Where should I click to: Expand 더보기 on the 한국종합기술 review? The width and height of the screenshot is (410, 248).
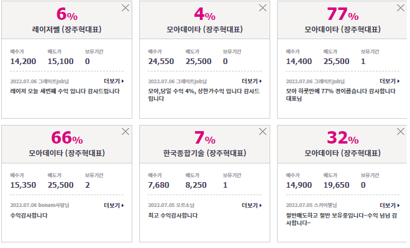252,205
